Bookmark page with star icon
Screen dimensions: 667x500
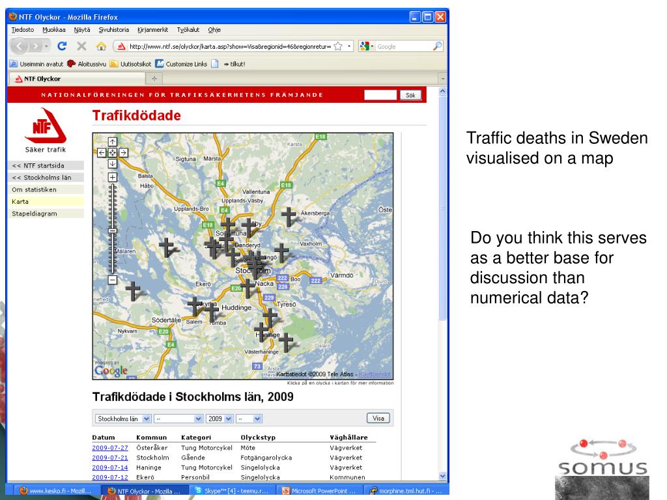[338, 46]
